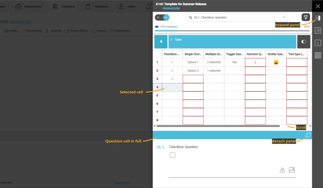
Task: Click the warning triangle issue icon
Action: click(282, 170)
